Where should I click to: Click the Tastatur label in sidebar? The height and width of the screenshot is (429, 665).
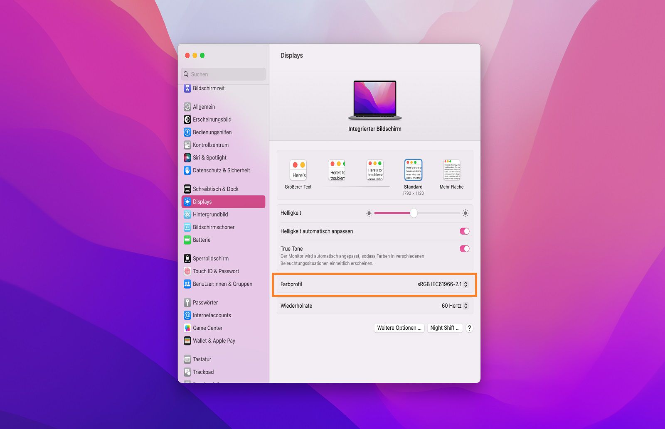pyautogui.click(x=202, y=359)
